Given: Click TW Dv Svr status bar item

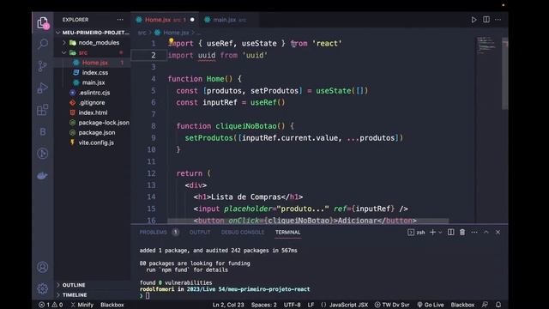Looking at the screenshot, I should (x=392, y=305).
